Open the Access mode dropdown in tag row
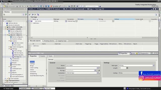Image resolution: width=161 pixels, height=90 pixels. 150,21
